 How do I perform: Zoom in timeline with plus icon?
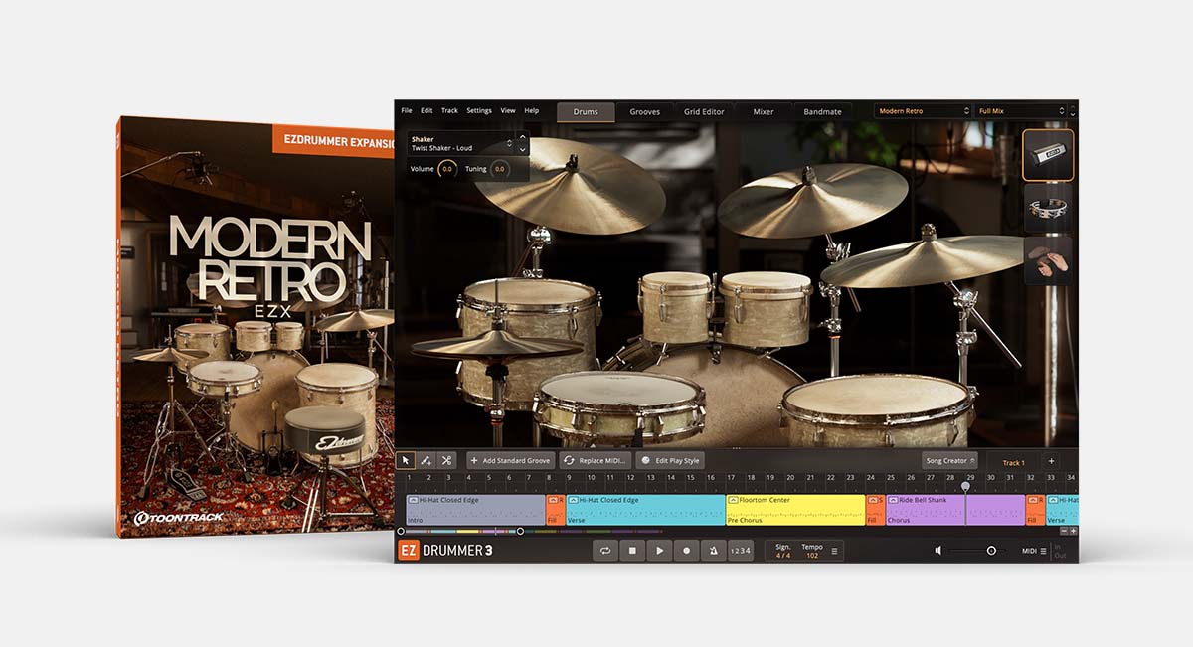click(1073, 531)
